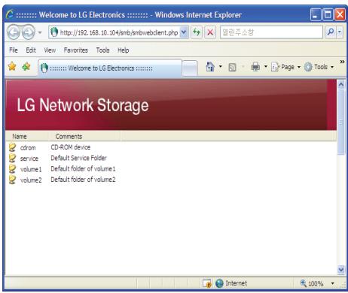Image resolution: width=348 pixels, height=293 pixels.
Task: Open the Page command bar menu
Action: (x=285, y=67)
